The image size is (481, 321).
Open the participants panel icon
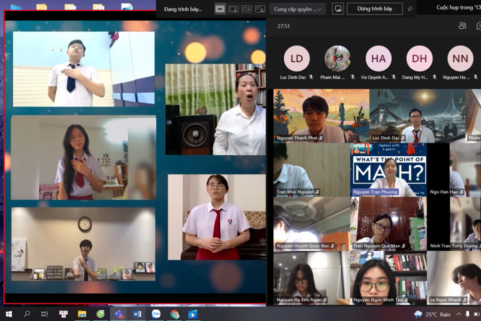[462, 26]
